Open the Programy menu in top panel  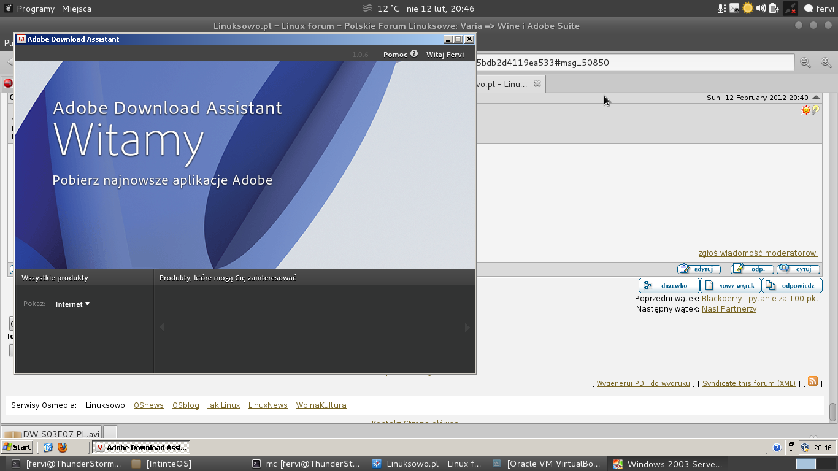click(37, 9)
